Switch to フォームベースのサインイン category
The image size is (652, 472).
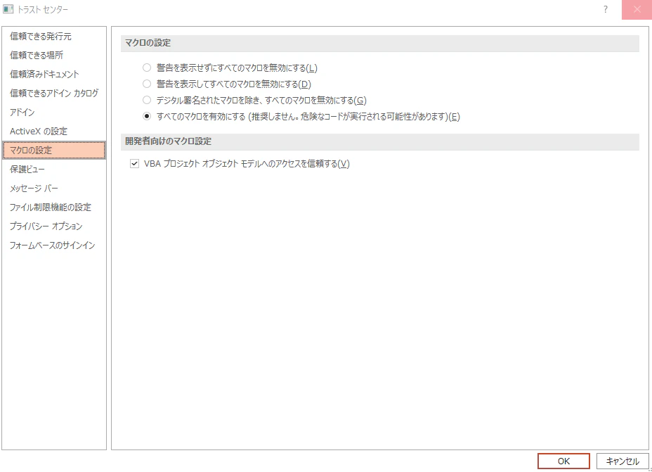54,245
